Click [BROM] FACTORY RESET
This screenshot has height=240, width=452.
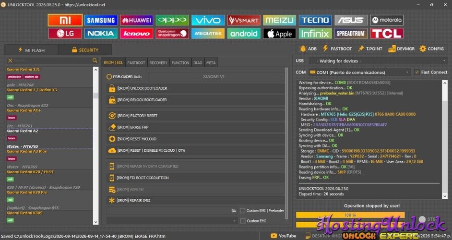pyautogui.click(x=195, y=116)
